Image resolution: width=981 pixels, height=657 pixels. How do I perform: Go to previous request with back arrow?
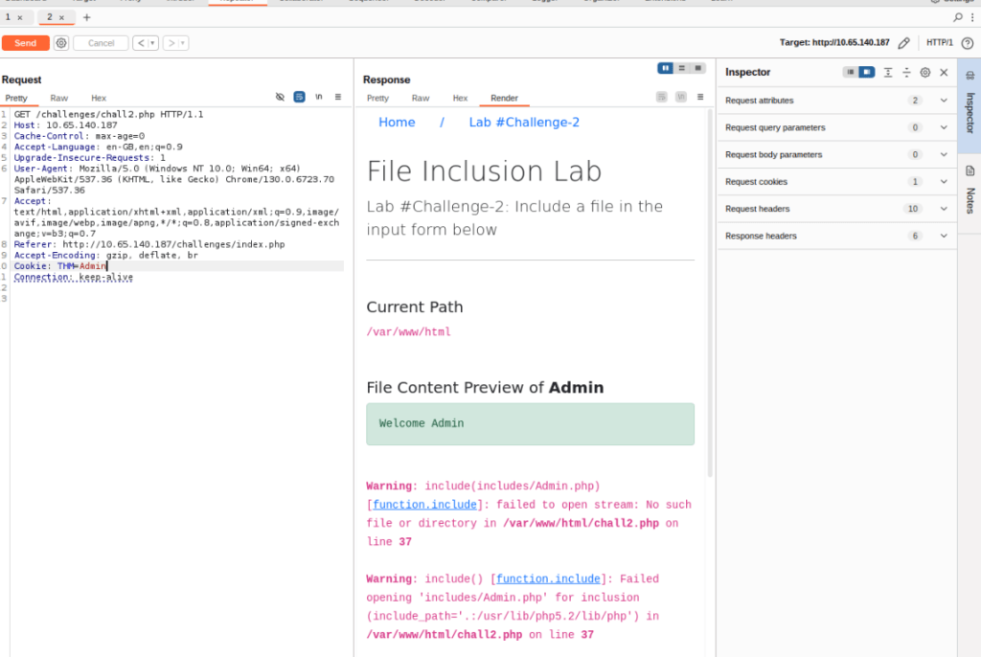coord(141,43)
